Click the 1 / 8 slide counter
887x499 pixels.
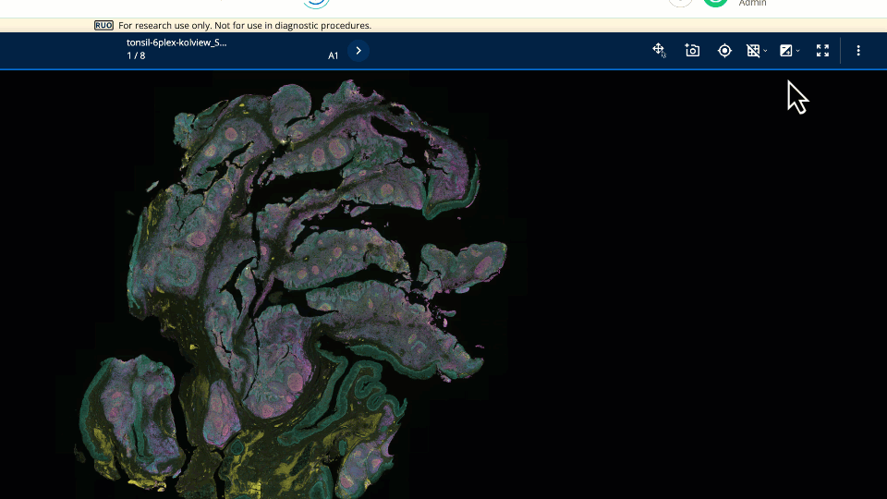[136, 56]
